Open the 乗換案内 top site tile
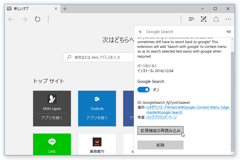Image resolution: width=240 pixels, height=160 pixels. pyautogui.click(x=97, y=144)
